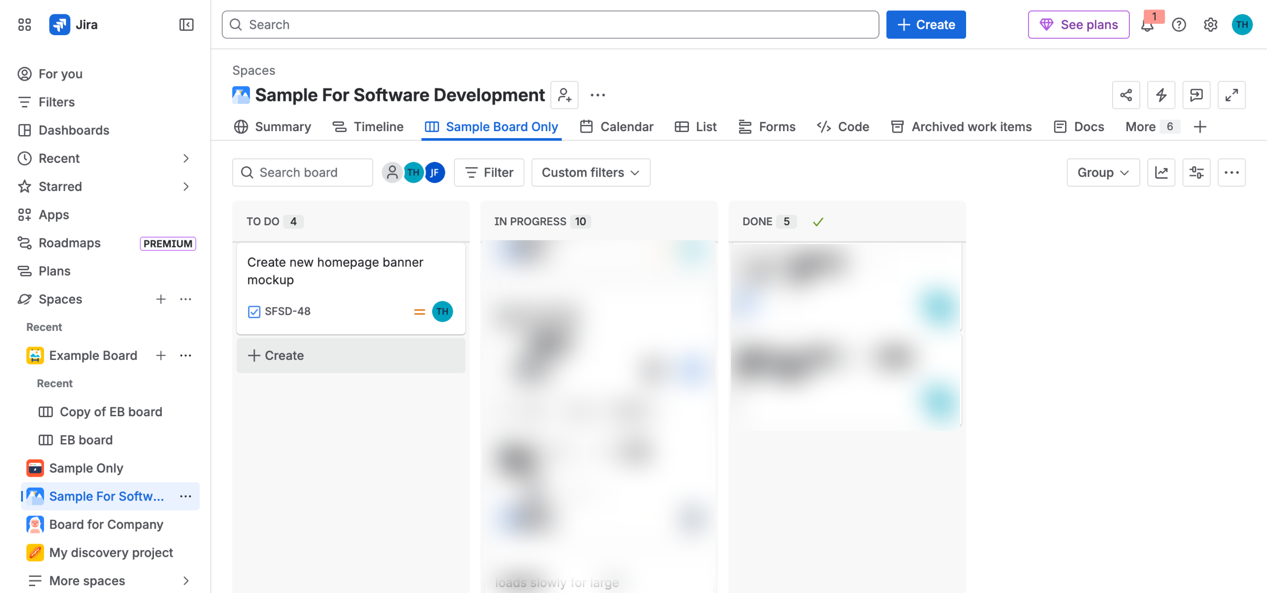Open the Group dropdown
Screen dimensions: 1267x593
1103,173
